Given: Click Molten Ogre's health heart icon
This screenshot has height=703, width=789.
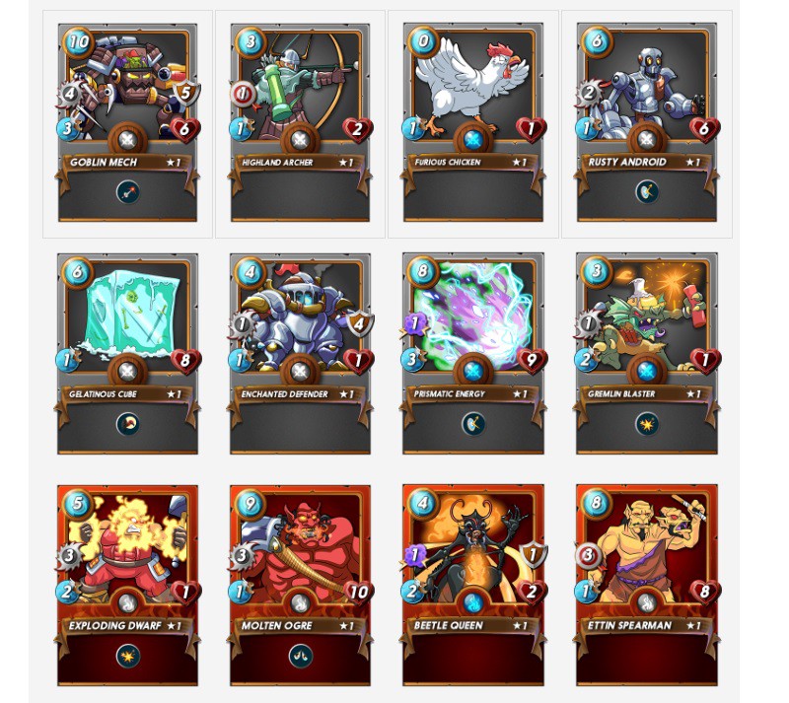Looking at the screenshot, I should click(x=358, y=593).
